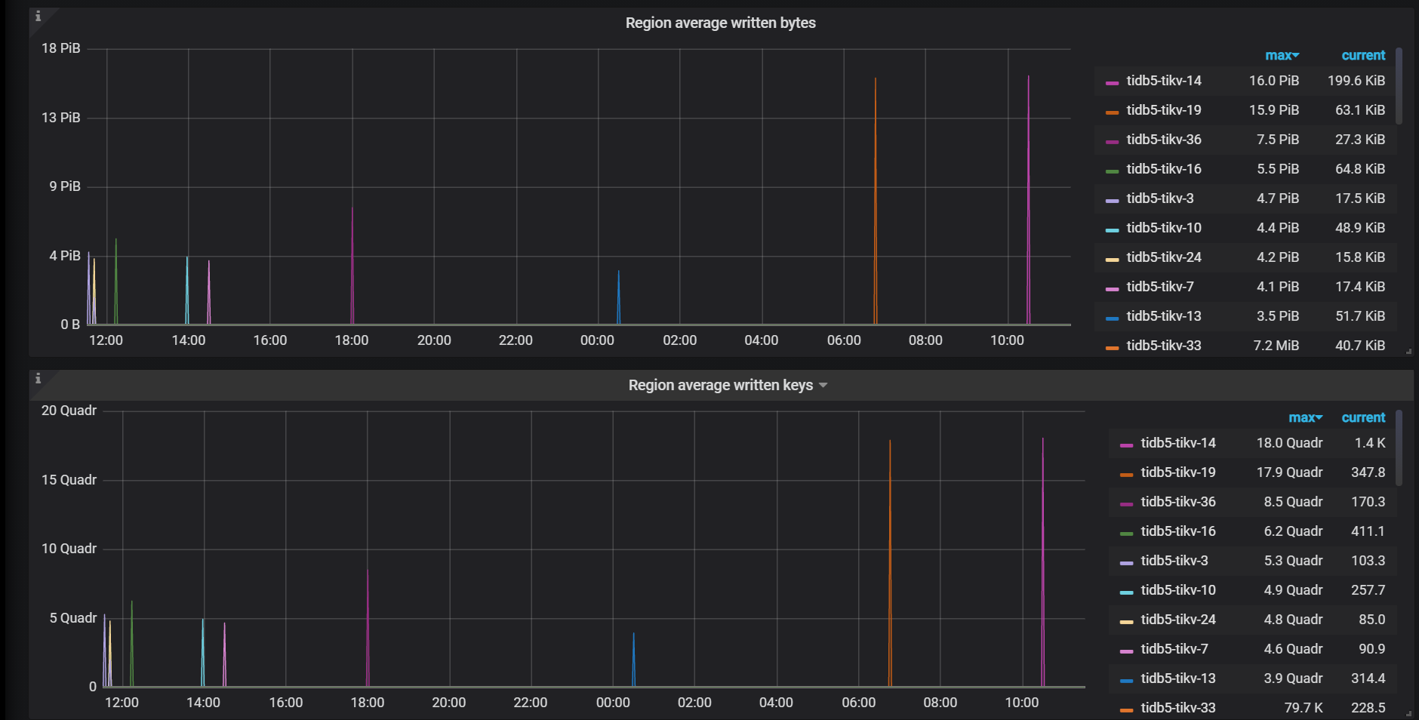This screenshot has width=1419, height=720.
Task: Toggle tidb5-tikv-16 series in bytes legend
Action: click(x=1164, y=169)
